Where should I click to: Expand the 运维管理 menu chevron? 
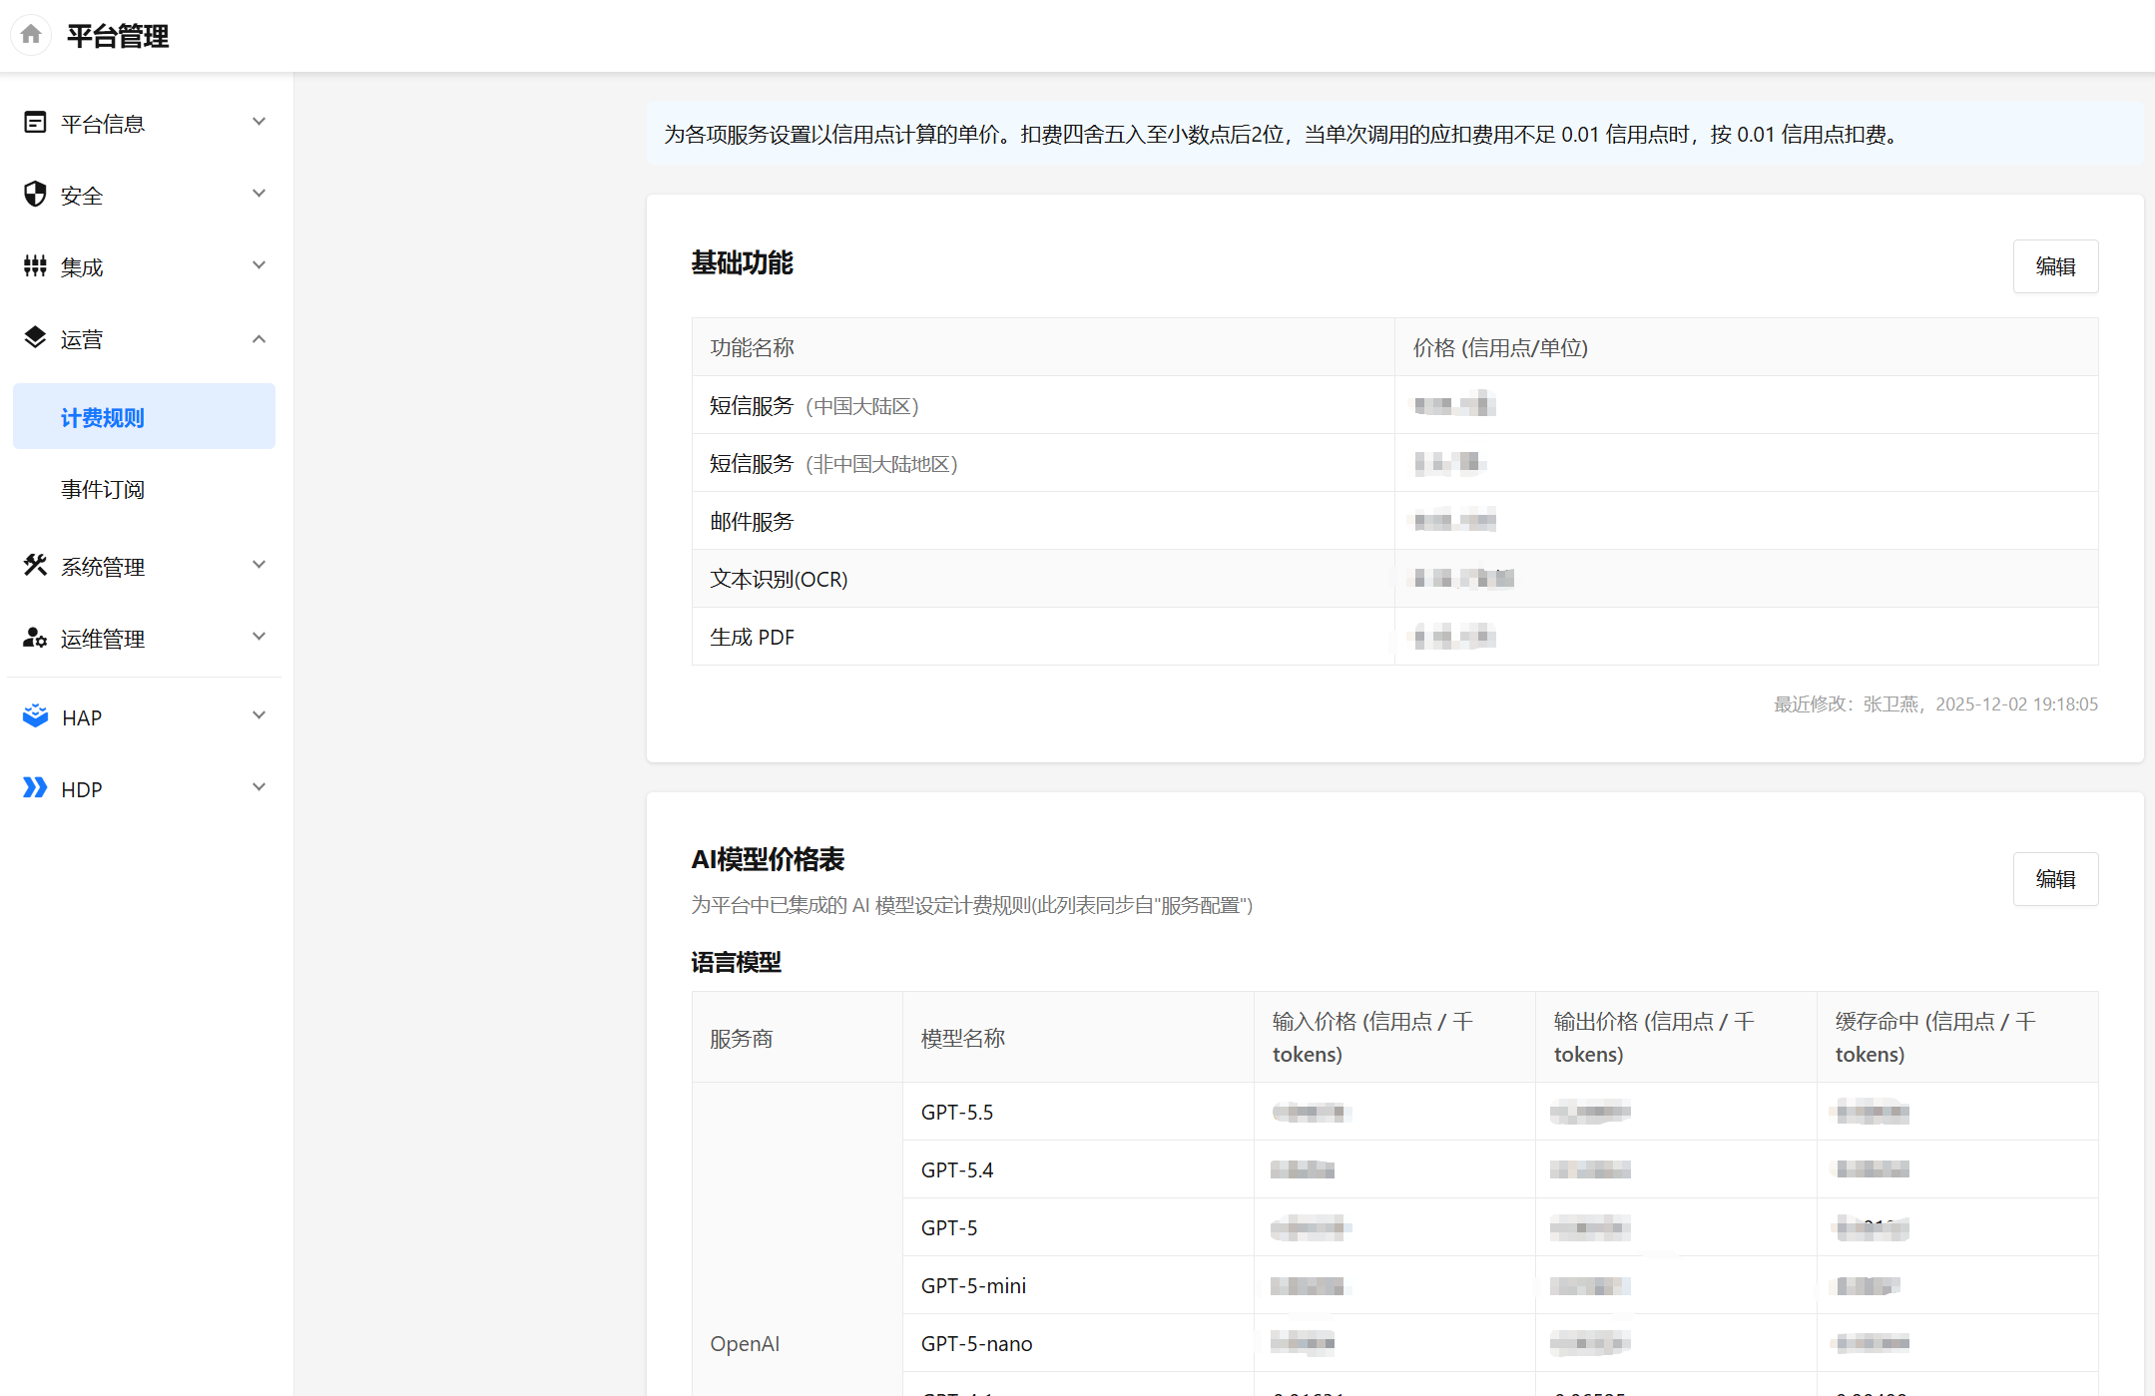(x=259, y=637)
